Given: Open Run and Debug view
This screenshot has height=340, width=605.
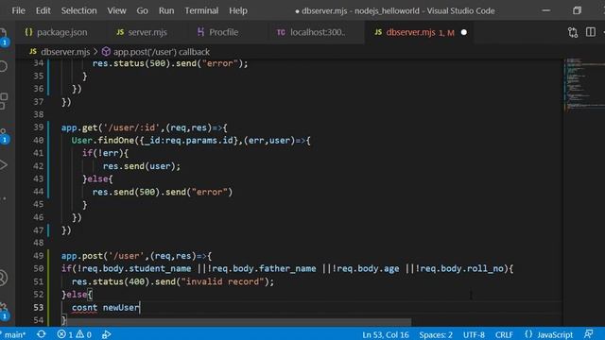Looking at the screenshot, I should click(4, 165).
